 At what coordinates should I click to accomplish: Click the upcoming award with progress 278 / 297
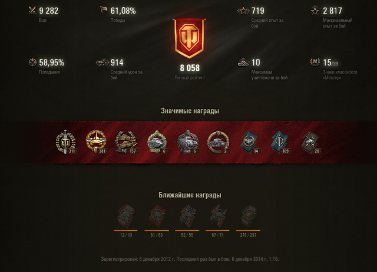coord(248,215)
